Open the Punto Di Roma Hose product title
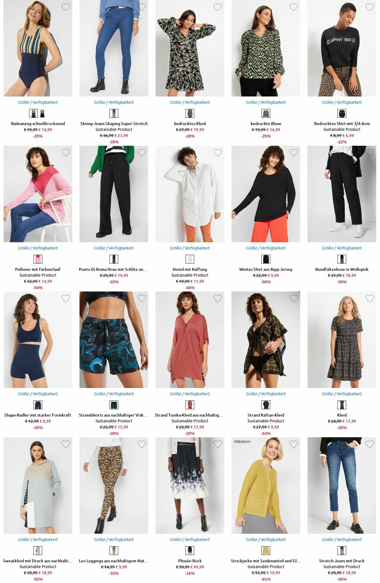 [x=113, y=269]
